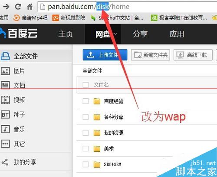Open the folder named 我的资源

[114, 133]
